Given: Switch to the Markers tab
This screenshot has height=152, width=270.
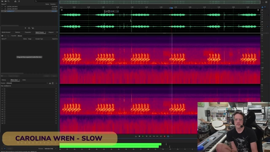Looking at the screenshot, I should coord(18,32).
